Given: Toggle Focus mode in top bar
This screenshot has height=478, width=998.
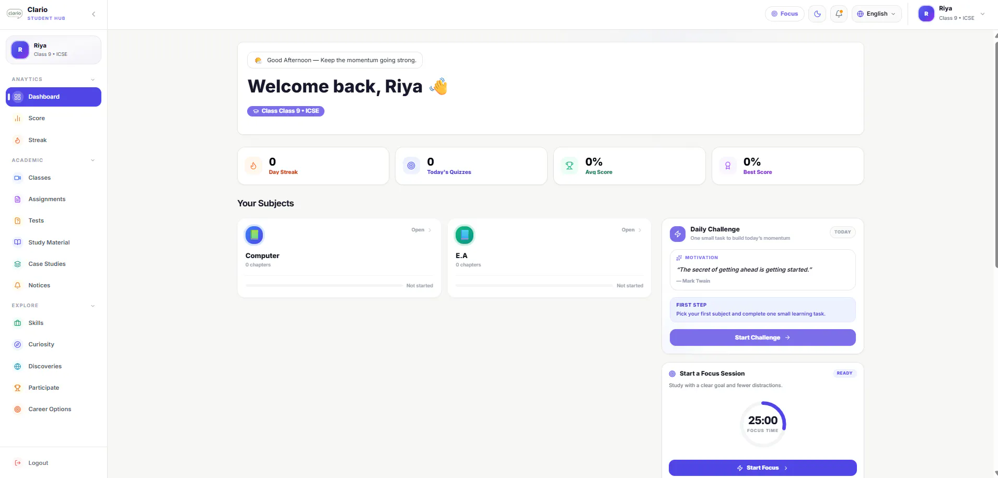Looking at the screenshot, I should coord(785,14).
